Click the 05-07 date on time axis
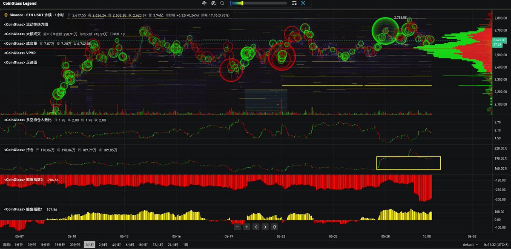511x249 pixels. (x=20, y=236)
